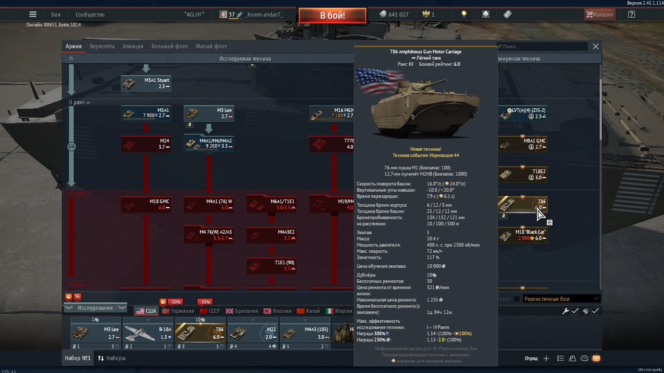Viewport: 664px width, 373px height.
Task: Select the США nation tab
Action: coord(146,311)
